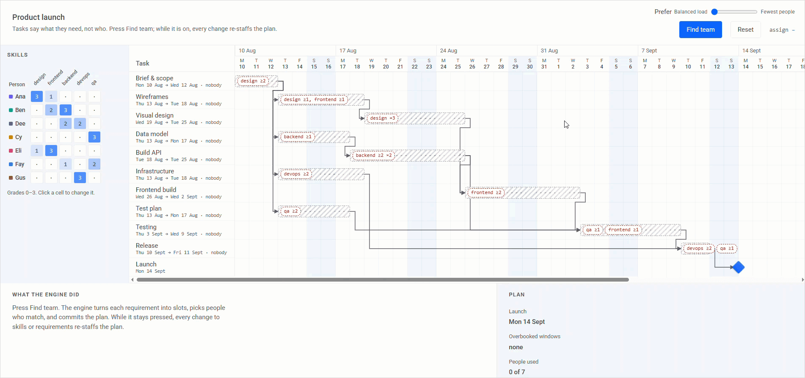The image size is (805, 378).
Task: Click the 'Testing' task name
Action: 146,227
